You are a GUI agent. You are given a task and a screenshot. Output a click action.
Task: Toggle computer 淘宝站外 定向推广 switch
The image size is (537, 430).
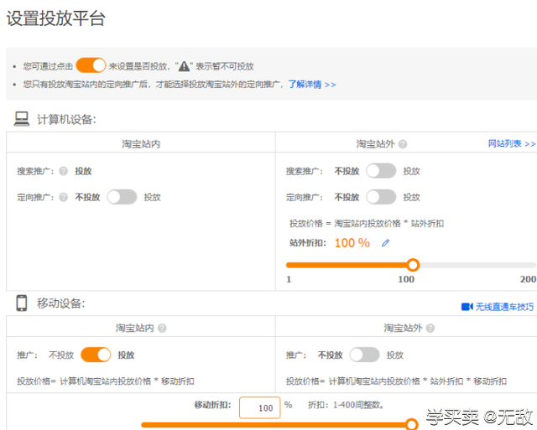[381, 197]
